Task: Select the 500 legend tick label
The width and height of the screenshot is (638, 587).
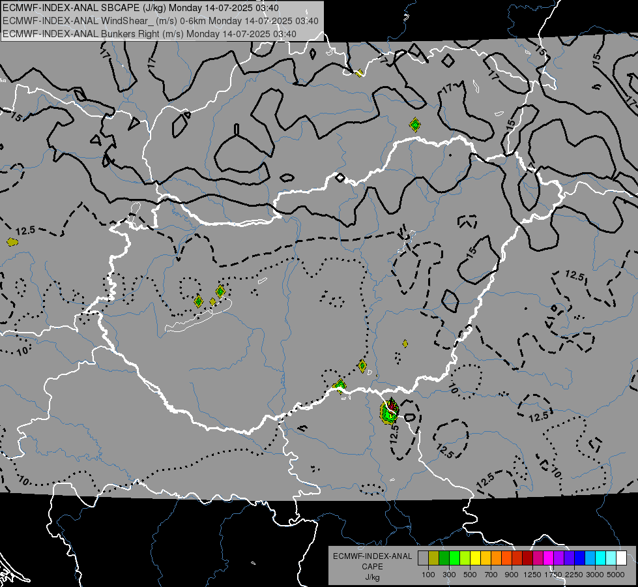Action: [470, 575]
